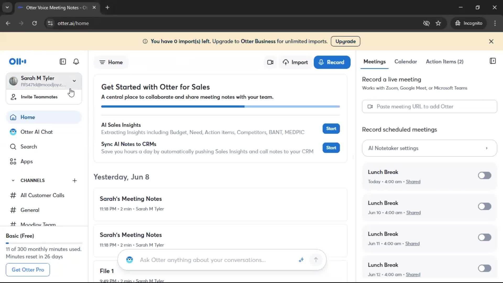Open AI Notetaker settings
This screenshot has width=503, height=283.
(429, 148)
